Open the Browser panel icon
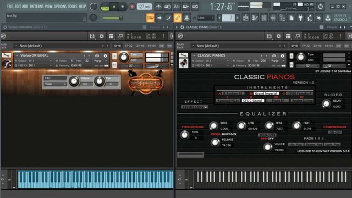352x198 pixels. pos(282,18)
